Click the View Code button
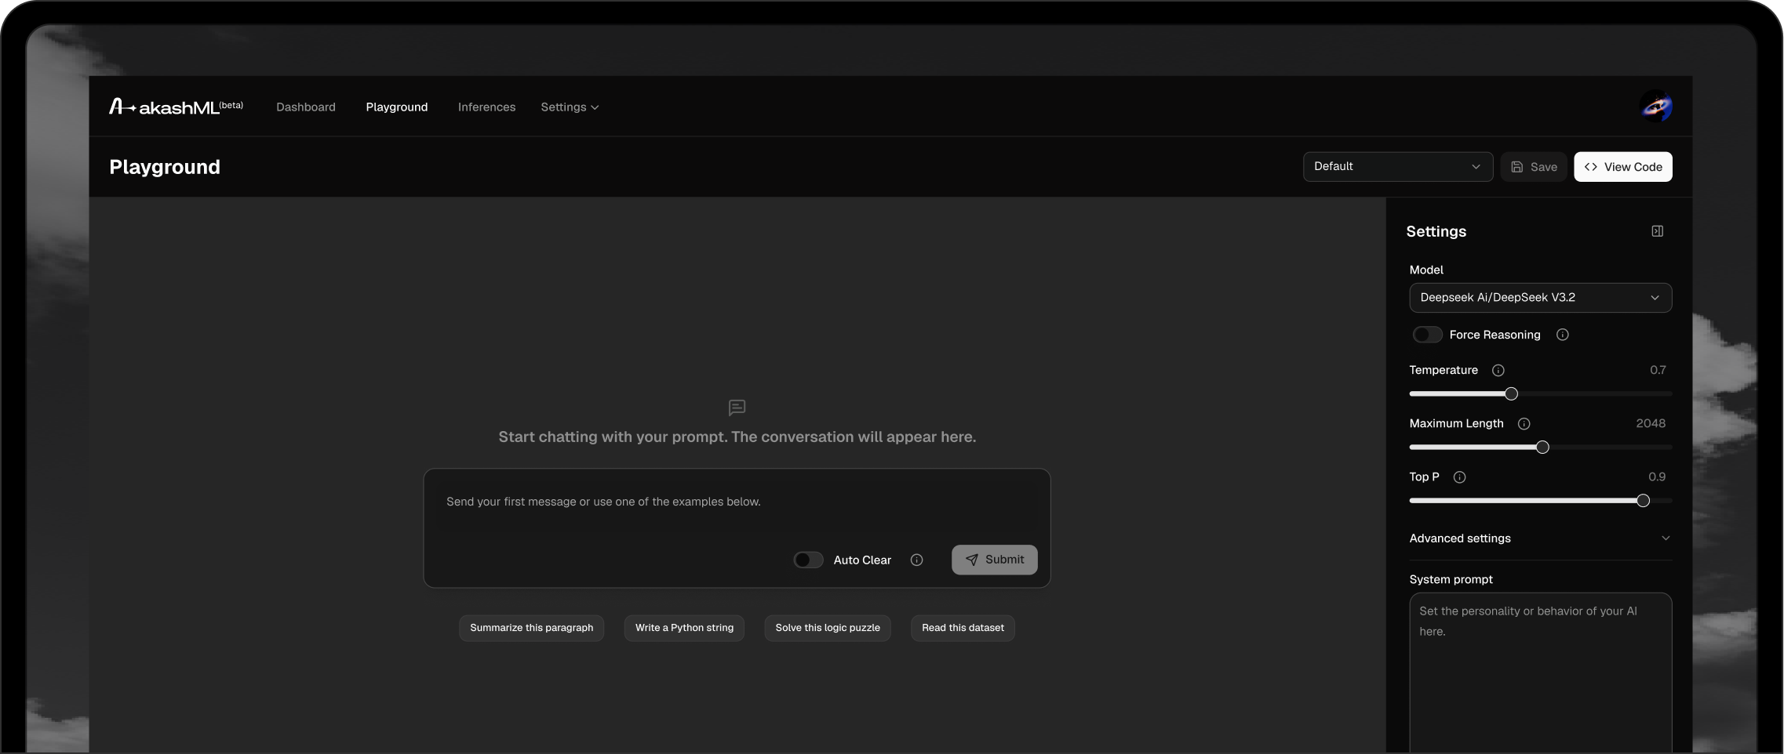This screenshot has width=1784, height=754. pyautogui.click(x=1622, y=167)
